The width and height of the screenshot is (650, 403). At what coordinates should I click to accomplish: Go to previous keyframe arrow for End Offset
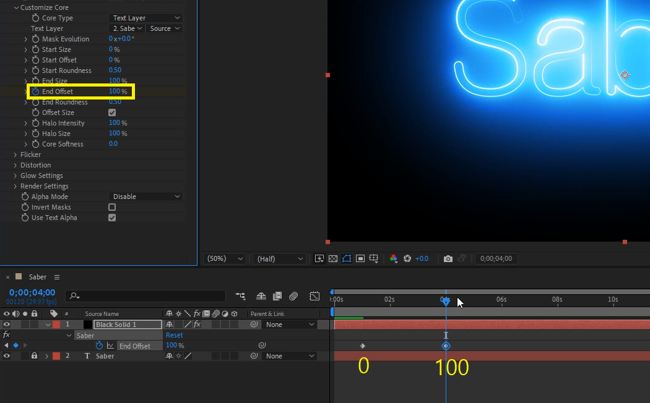tap(6, 345)
